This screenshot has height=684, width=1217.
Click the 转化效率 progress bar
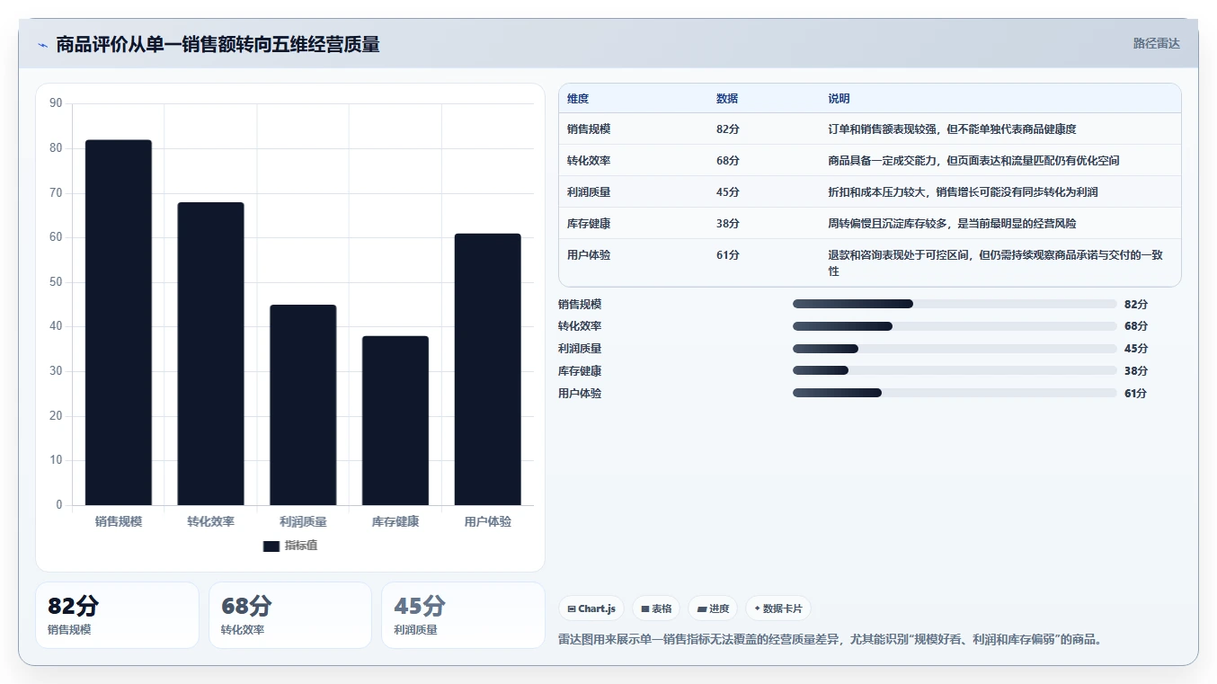(x=955, y=326)
